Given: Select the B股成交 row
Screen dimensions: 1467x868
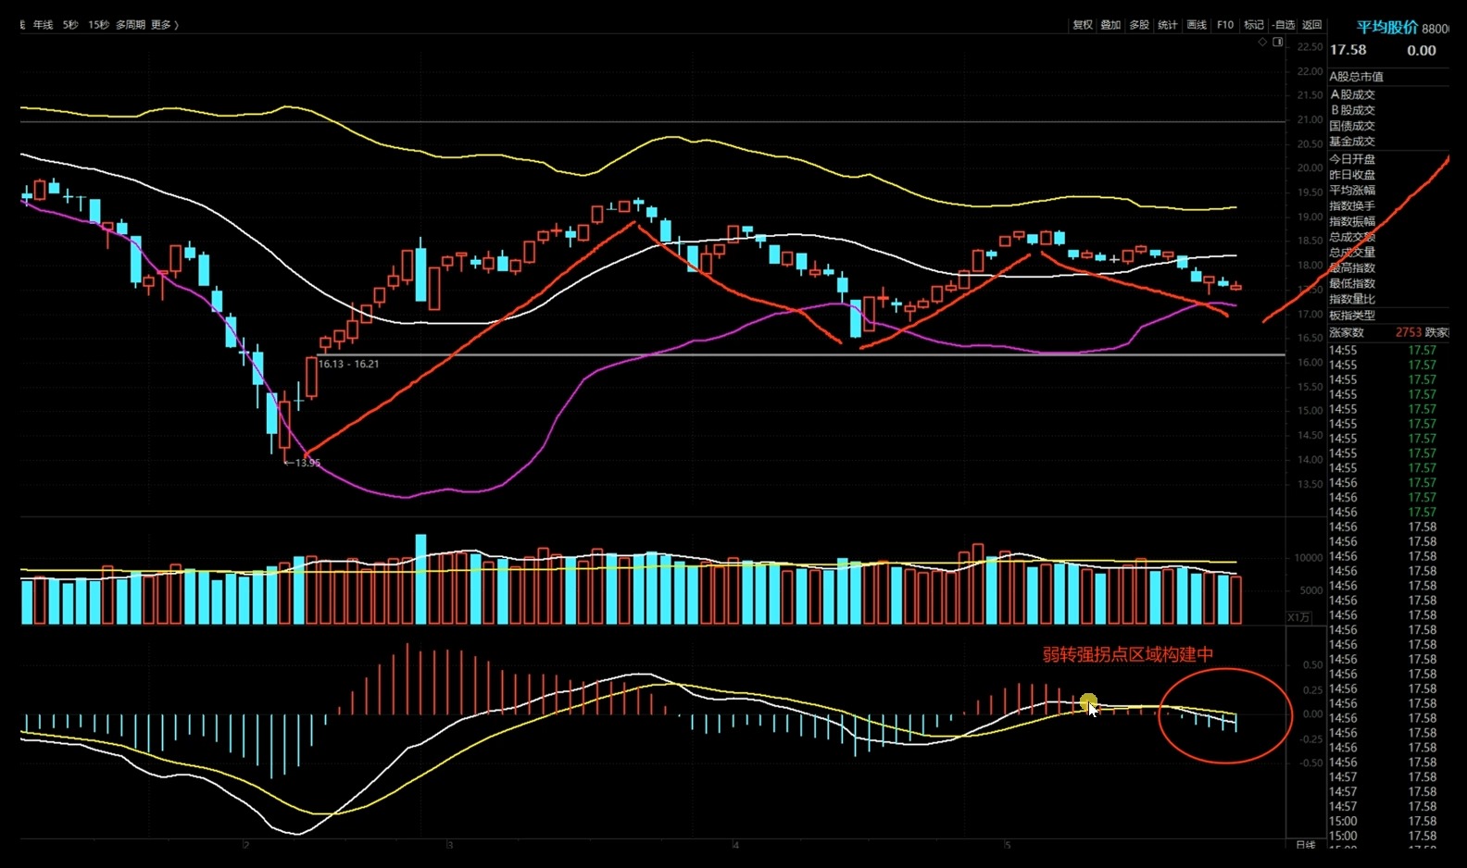Looking at the screenshot, I should click(x=1353, y=110).
